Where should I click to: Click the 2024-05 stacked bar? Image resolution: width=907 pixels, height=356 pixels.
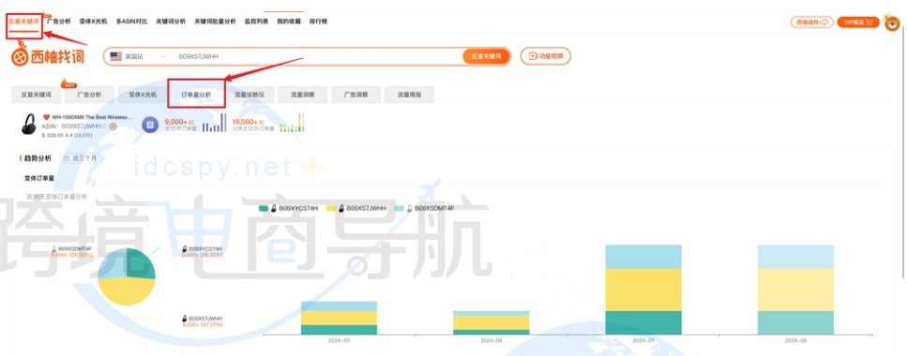pyautogui.click(x=339, y=318)
